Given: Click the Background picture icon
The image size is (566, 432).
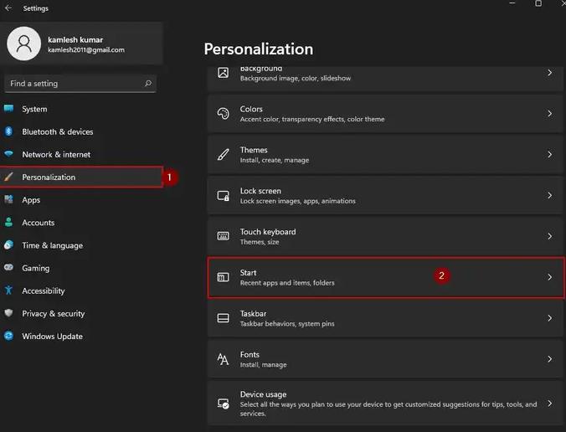Looking at the screenshot, I should click(x=223, y=73).
